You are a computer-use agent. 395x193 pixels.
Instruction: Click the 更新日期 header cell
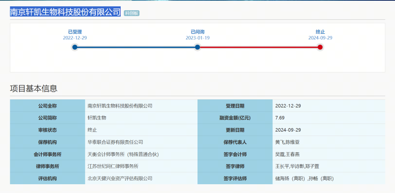(235, 130)
